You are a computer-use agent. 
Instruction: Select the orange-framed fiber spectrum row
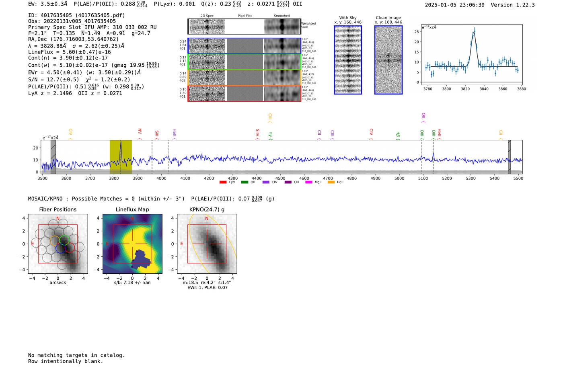[x=244, y=78]
